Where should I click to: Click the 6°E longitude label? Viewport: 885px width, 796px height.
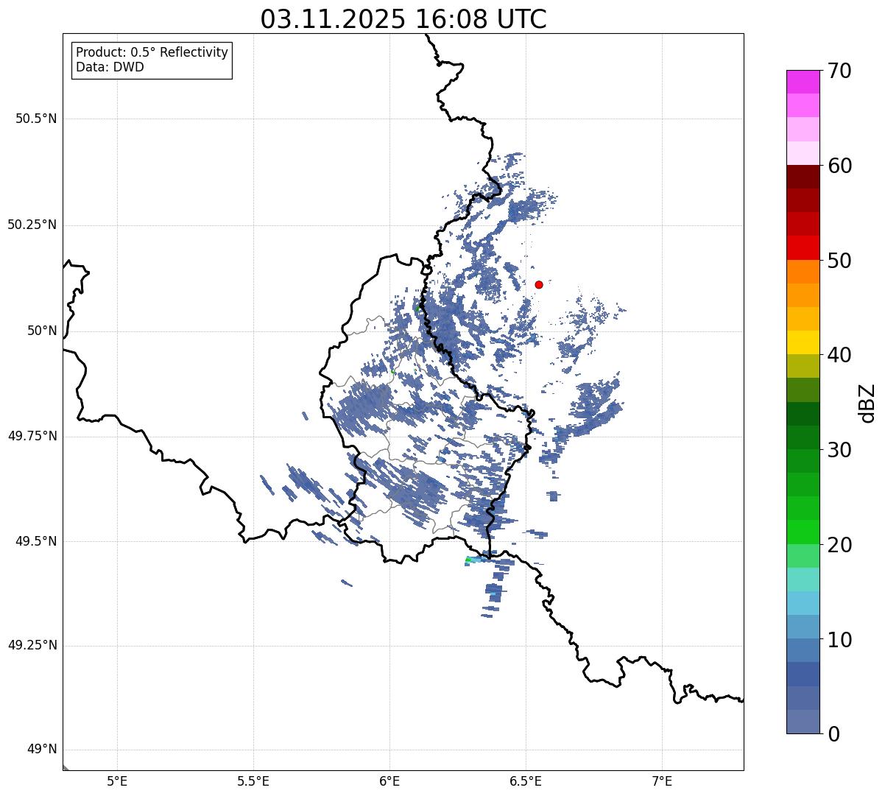pyautogui.click(x=389, y=781)
